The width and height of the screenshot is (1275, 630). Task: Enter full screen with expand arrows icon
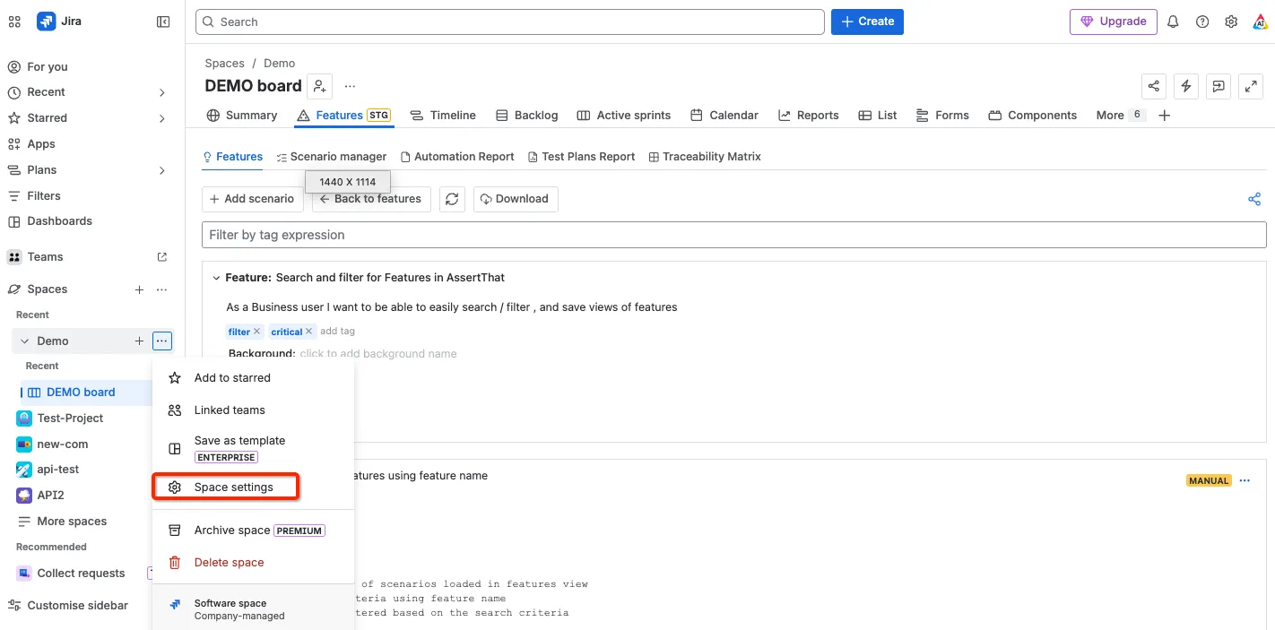pos(1251,86)
